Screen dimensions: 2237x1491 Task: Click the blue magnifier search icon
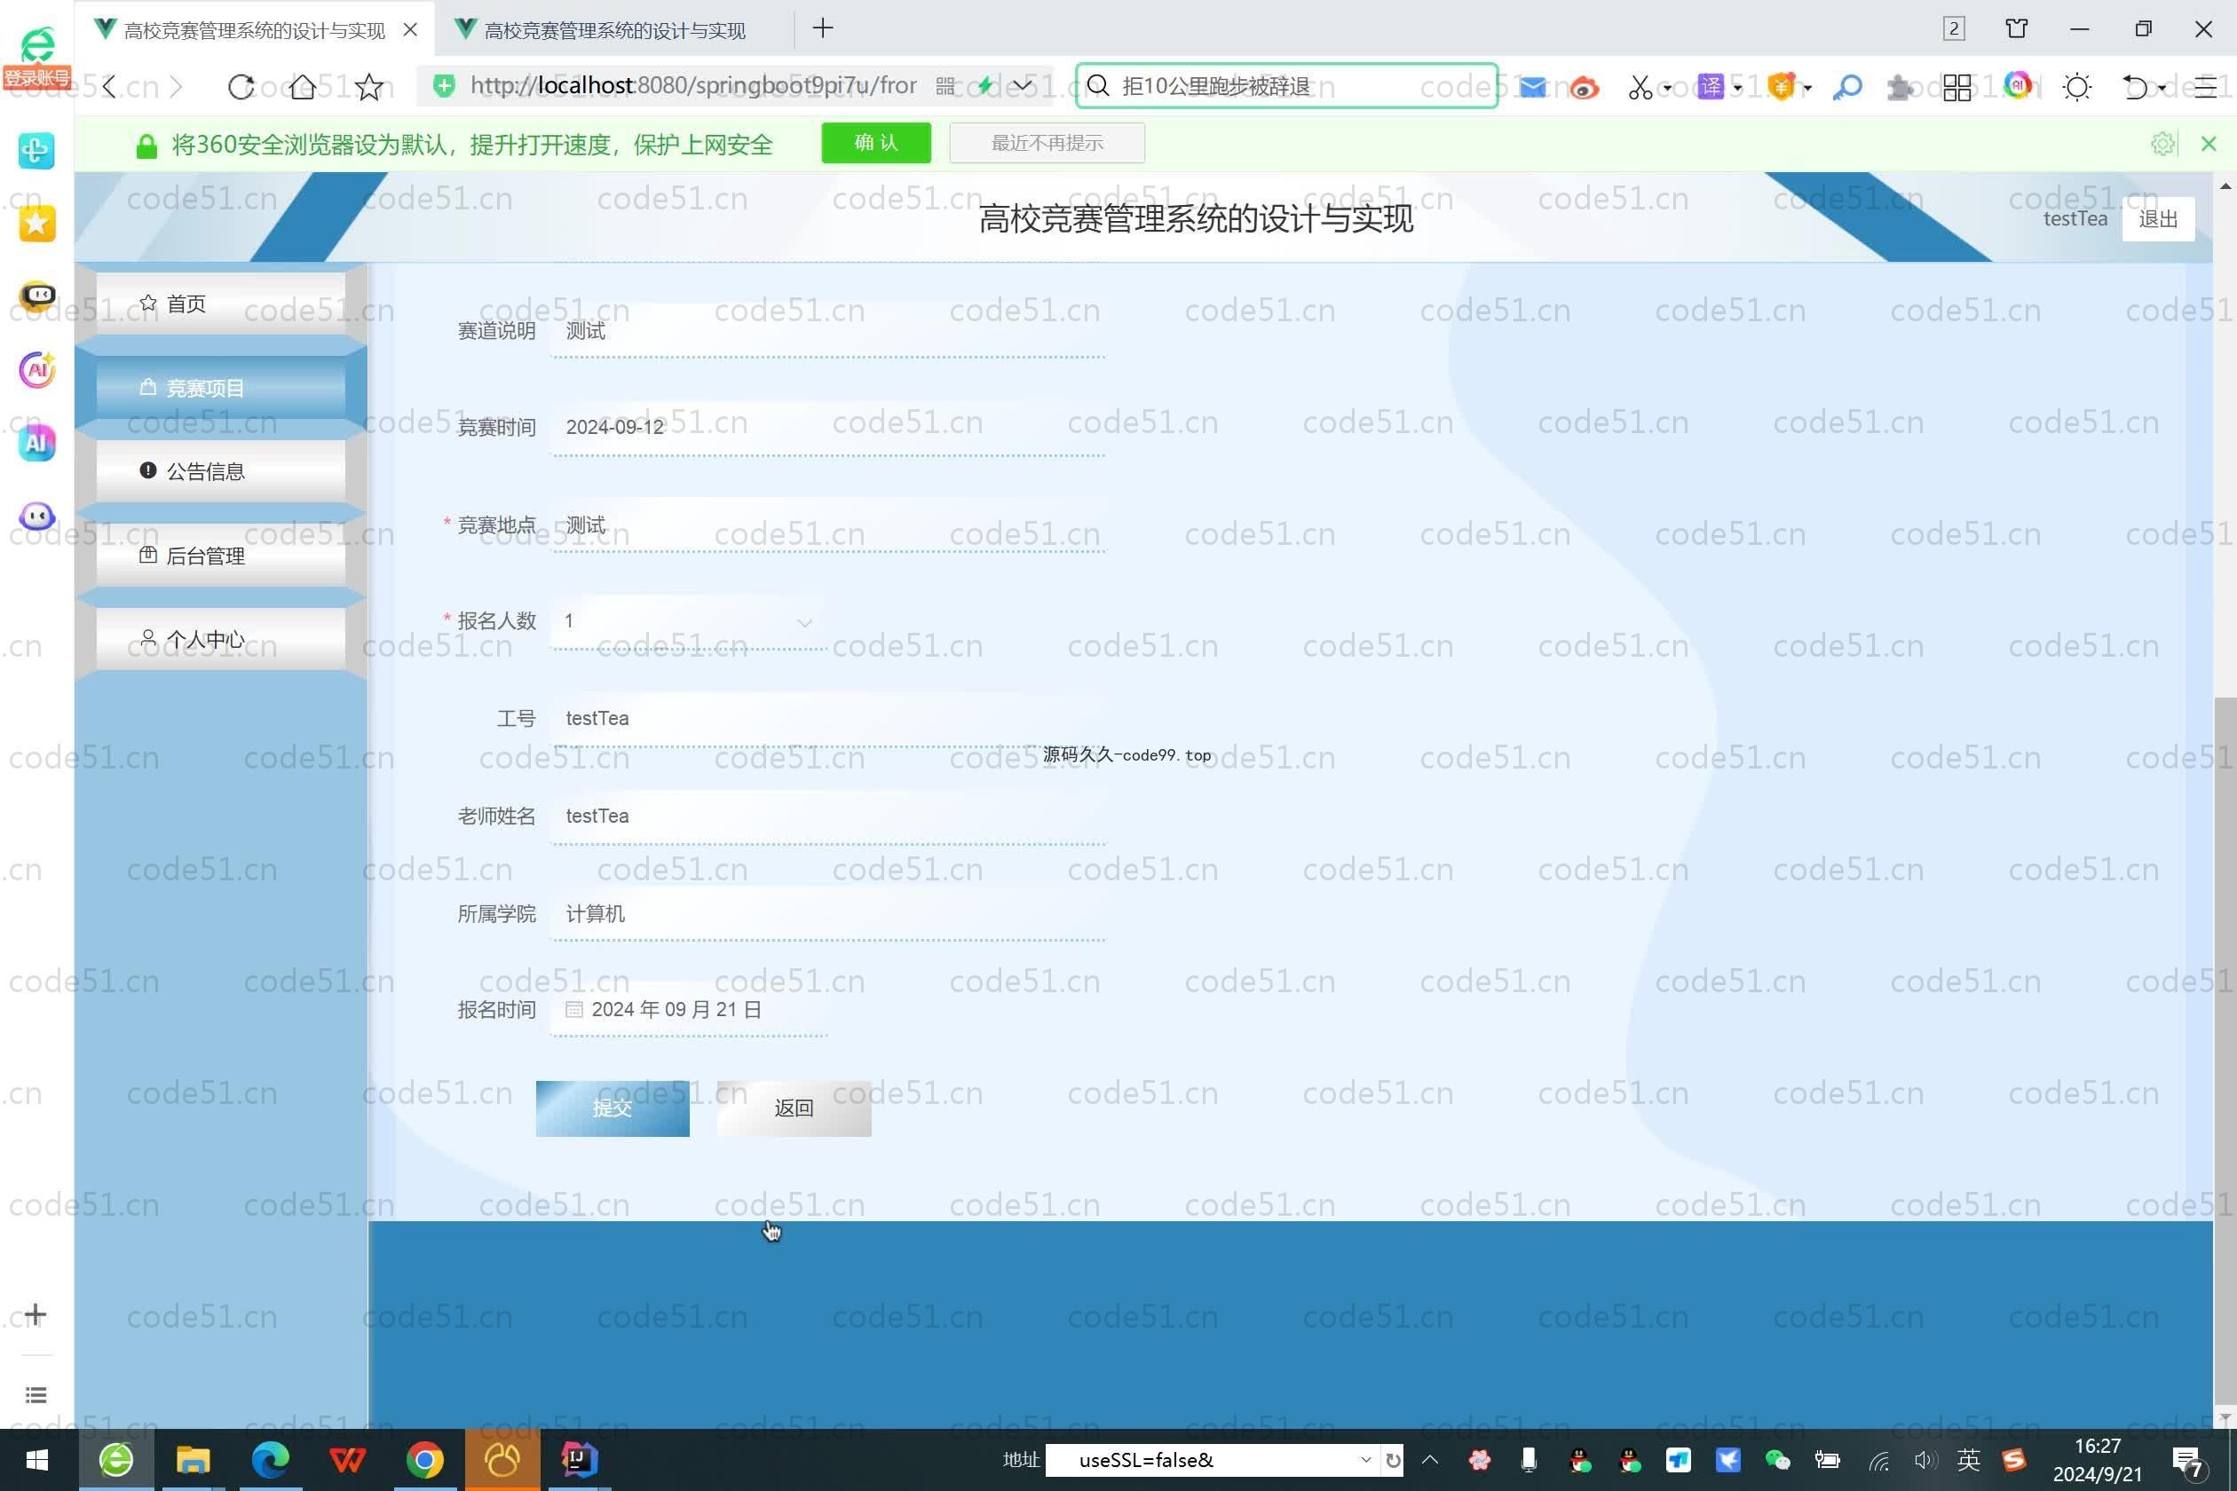pos(1847,88)
